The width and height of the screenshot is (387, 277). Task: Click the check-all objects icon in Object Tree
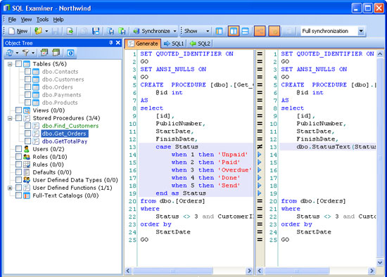point(44,53)
